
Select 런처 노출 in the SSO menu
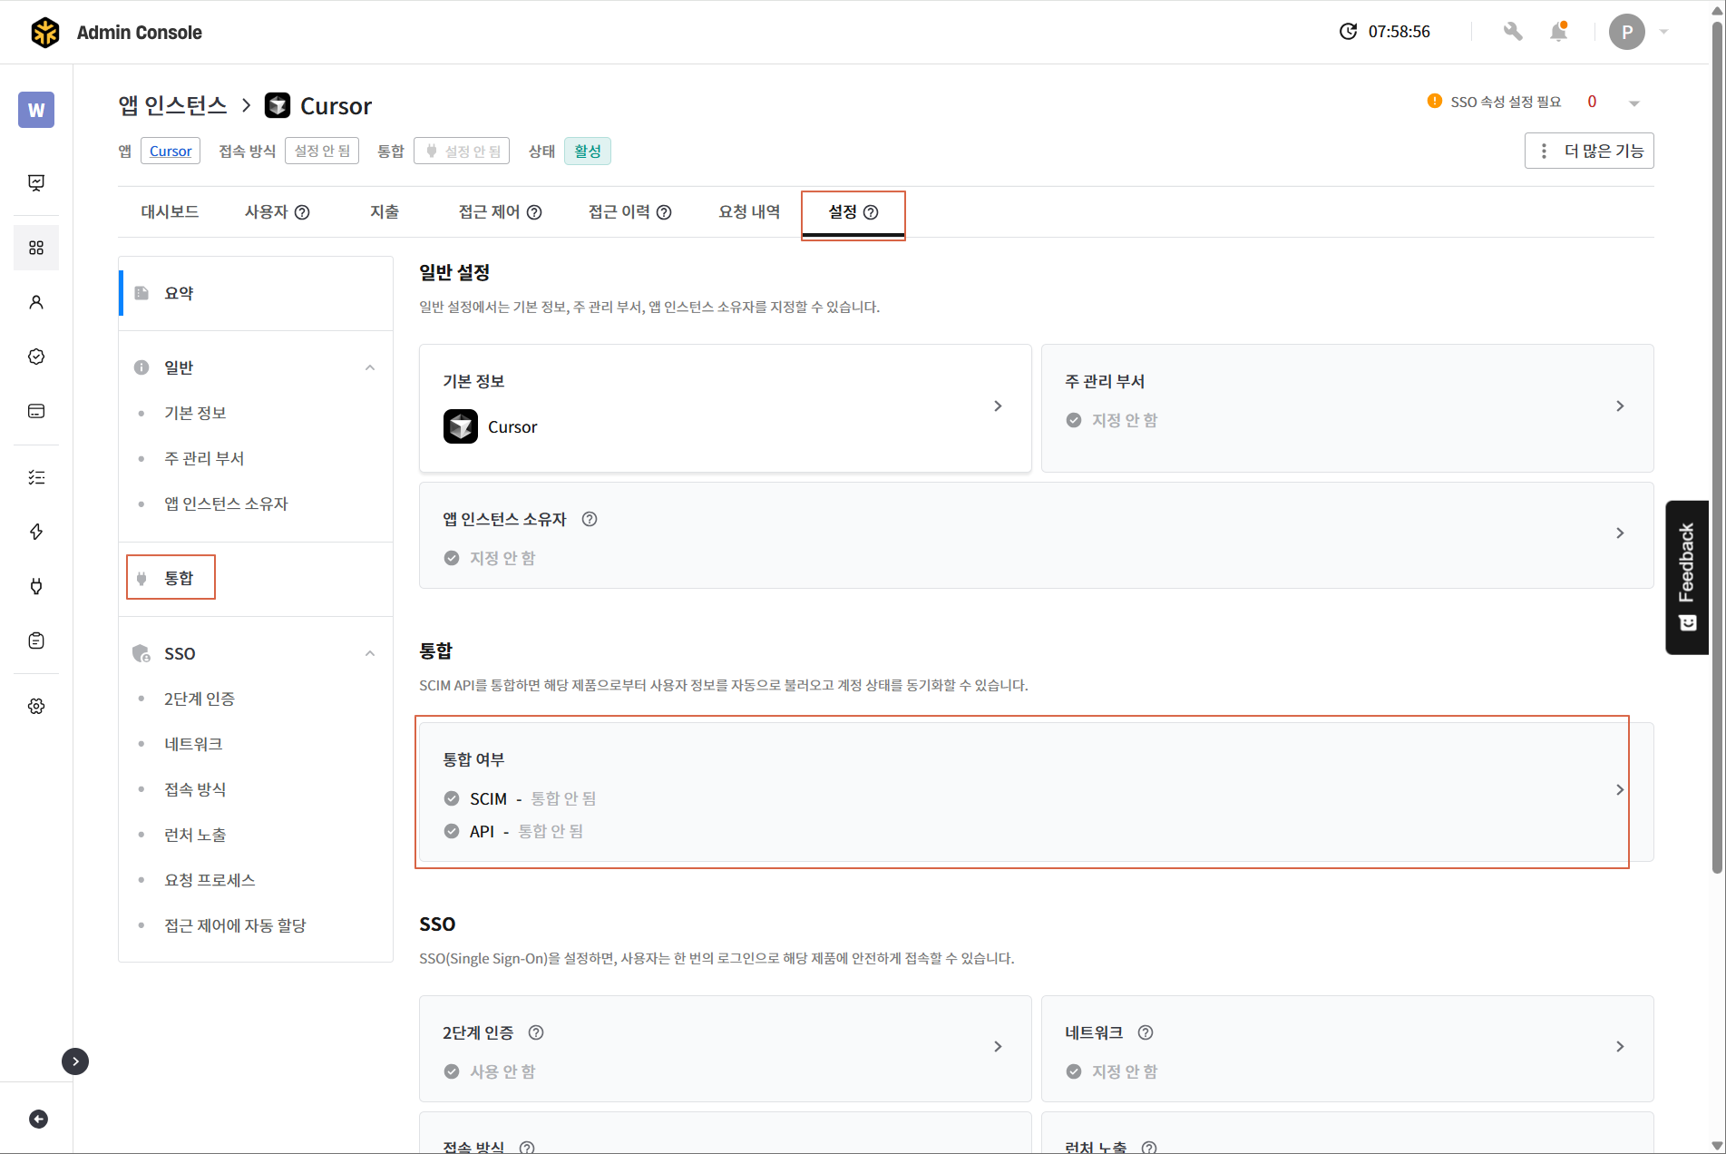[195, 835]
